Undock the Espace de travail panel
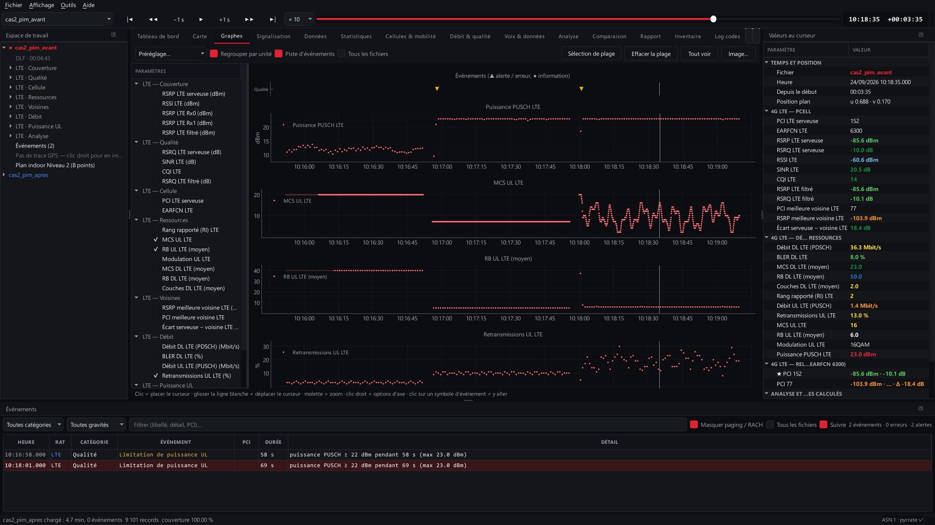Screen dimensions: 935x525 tap(114, 35)
